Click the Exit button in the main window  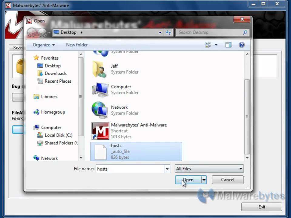(x=262, y=207)
